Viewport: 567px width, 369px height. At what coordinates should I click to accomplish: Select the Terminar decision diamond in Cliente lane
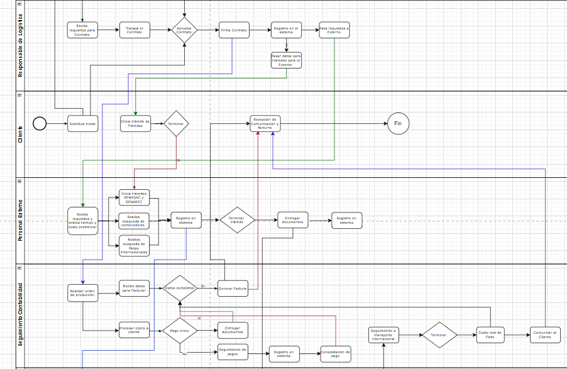[x=177, y=124]
